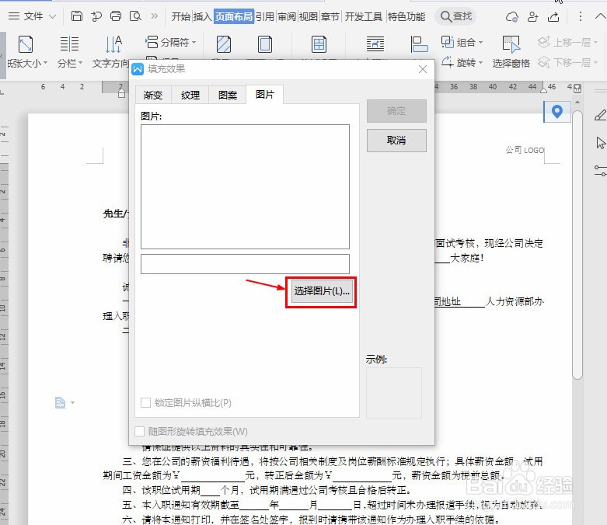This screenshot has height=525, width=607.
Task: Click the 查找 search box
Action: click(455, 16)
